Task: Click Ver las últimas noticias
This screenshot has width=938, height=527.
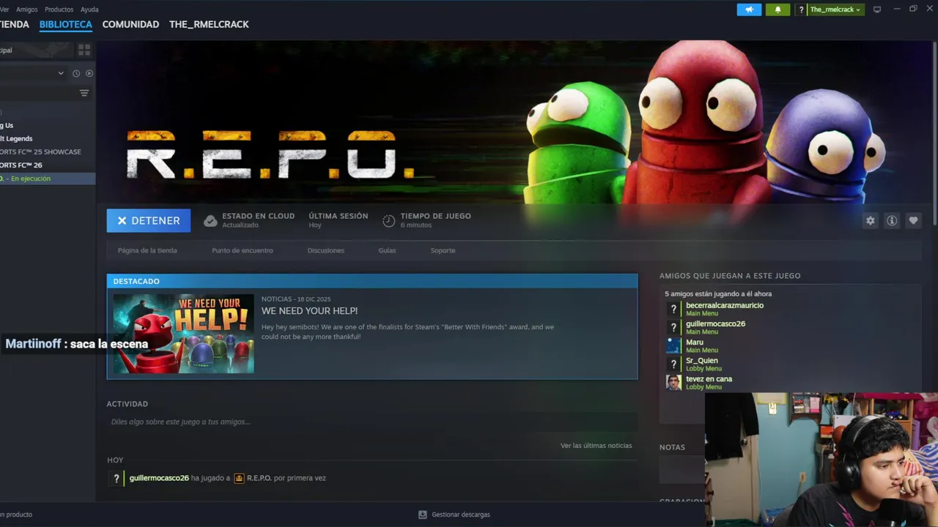Action: tap(596, 445)
